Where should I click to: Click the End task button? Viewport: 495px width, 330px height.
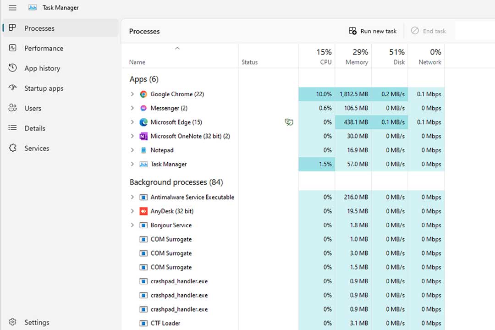(429, 31)
